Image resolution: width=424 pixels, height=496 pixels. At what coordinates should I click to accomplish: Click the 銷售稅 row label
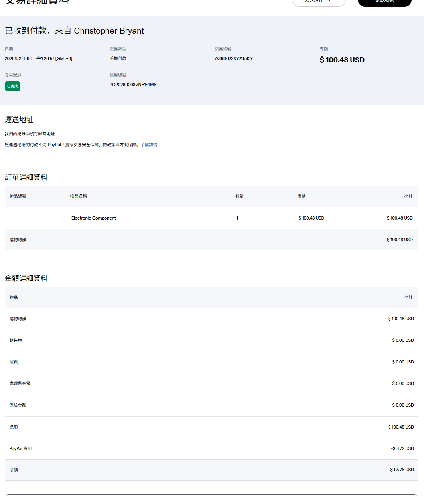[x=16, y=340]
